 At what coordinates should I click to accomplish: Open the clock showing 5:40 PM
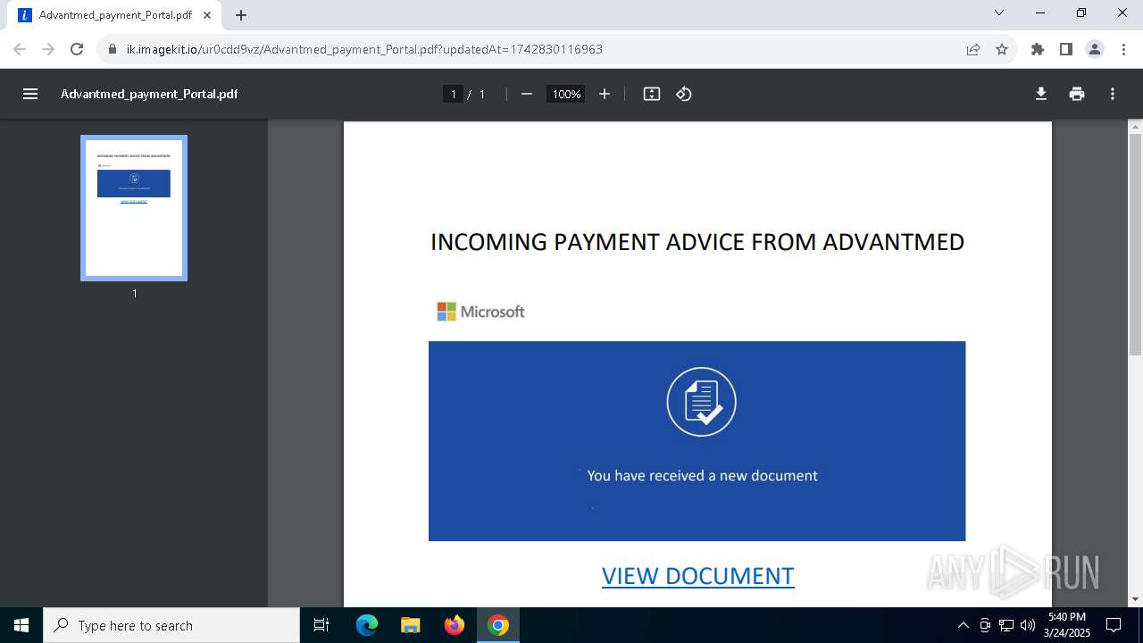pyautogui.click(x=1067, y=625)
